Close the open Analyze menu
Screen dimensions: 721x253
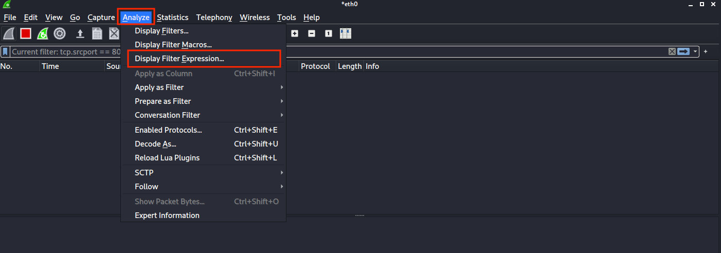pos(136,17)
